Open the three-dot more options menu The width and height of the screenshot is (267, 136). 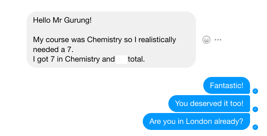218,40
